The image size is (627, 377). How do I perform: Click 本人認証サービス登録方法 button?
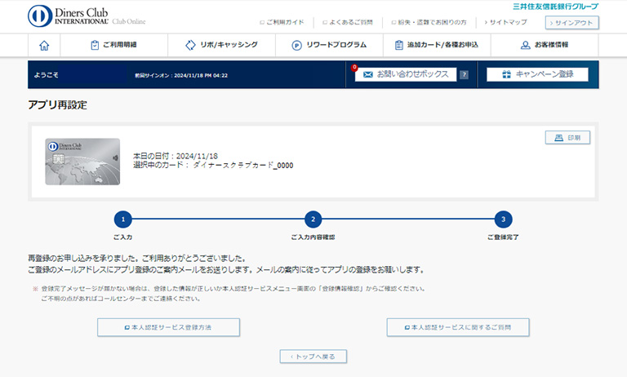pyautogui.click(x=168, y=327)
